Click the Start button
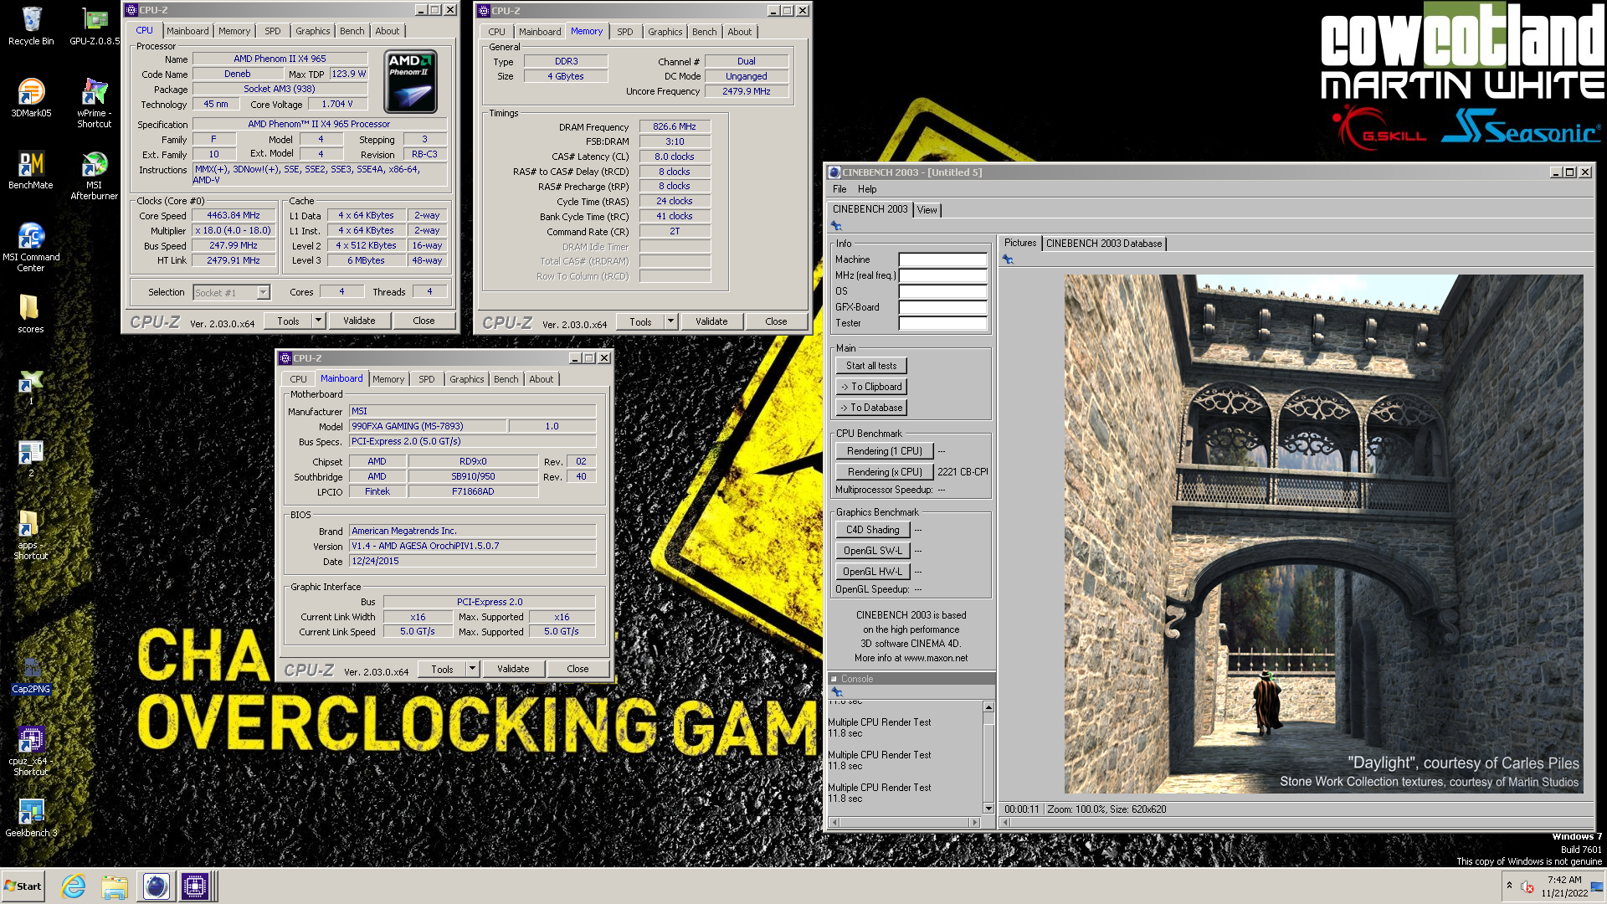 (x=23, y=886)
